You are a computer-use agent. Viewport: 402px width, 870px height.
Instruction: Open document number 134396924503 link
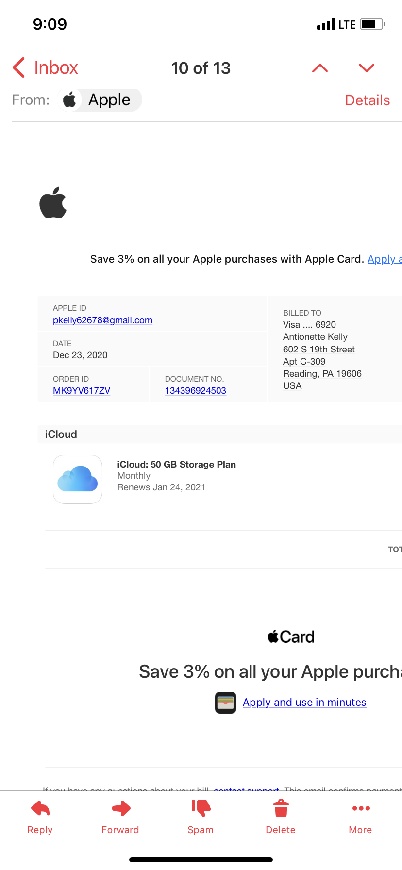pos(196,391)
